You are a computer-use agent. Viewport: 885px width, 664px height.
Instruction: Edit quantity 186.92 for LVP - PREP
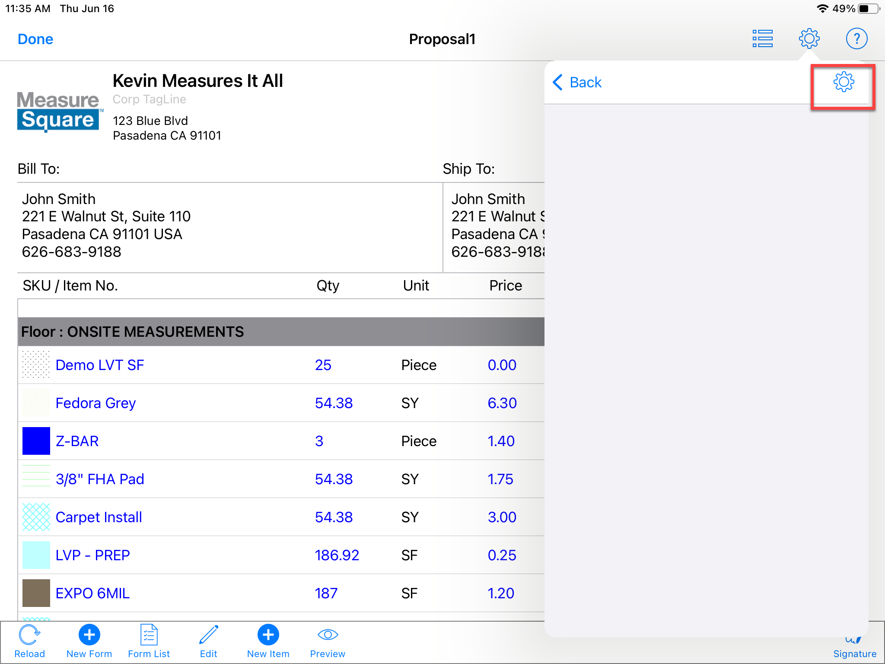(337, 555)
